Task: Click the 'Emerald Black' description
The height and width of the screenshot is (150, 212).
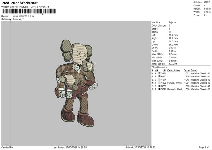Action: tap(175, 90)
